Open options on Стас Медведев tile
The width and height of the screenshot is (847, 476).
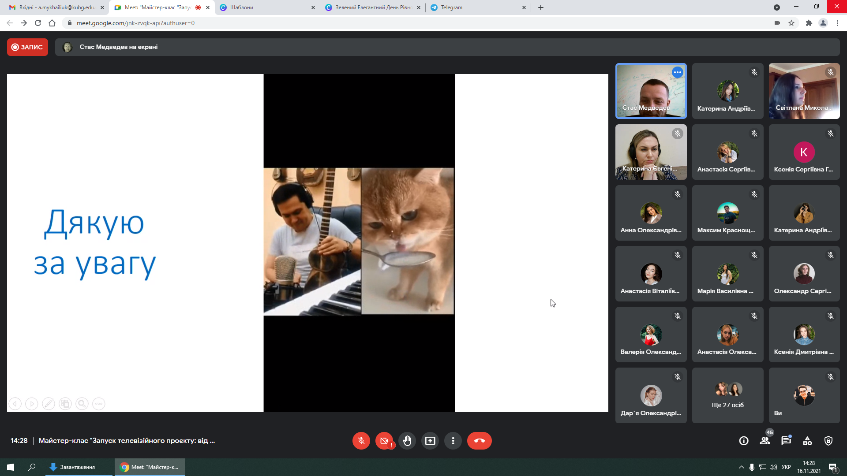coord(677,72)
